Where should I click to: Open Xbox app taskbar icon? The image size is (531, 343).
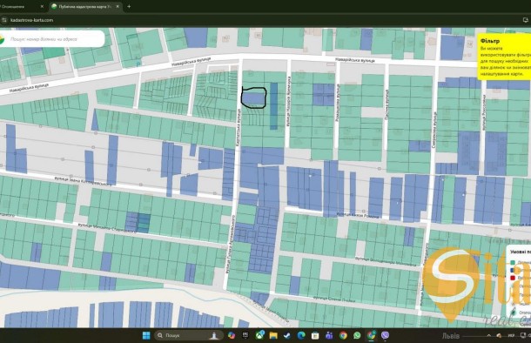pos(259,335)
